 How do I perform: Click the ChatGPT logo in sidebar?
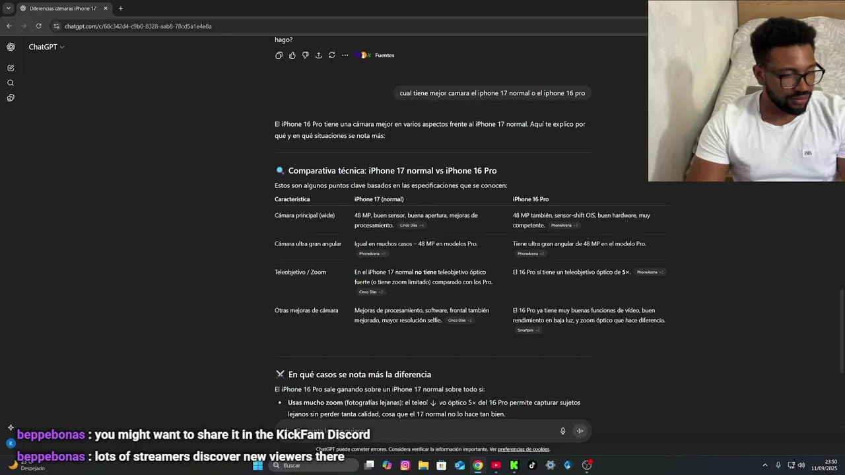pyautogui.click(x=11, y=47)
